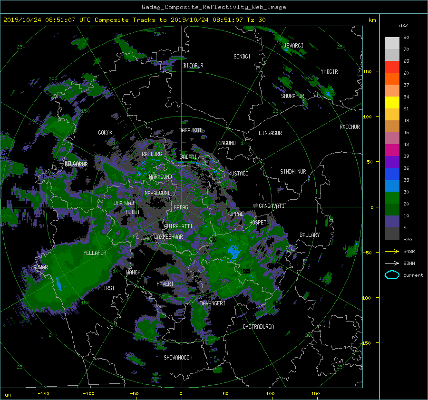
Task: Click the YELLAPUR city label
Action: [x=95, y=253]
